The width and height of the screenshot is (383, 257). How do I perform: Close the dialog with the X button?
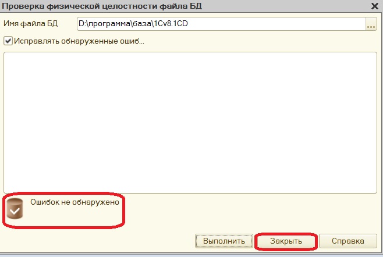(375, 6)
